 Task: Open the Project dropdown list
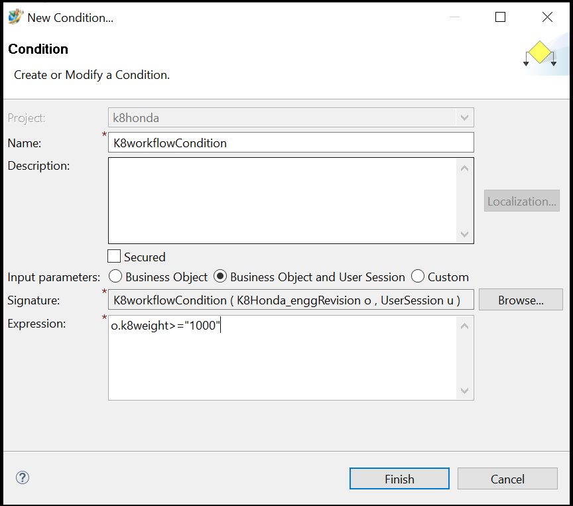(464, 118)
